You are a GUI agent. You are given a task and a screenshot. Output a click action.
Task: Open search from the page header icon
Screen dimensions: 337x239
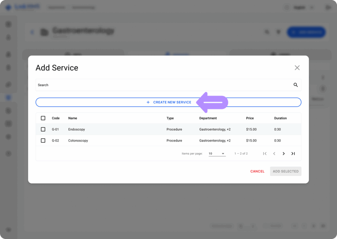[267, 32]
